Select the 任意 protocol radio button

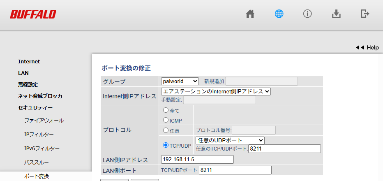[166, 130]
